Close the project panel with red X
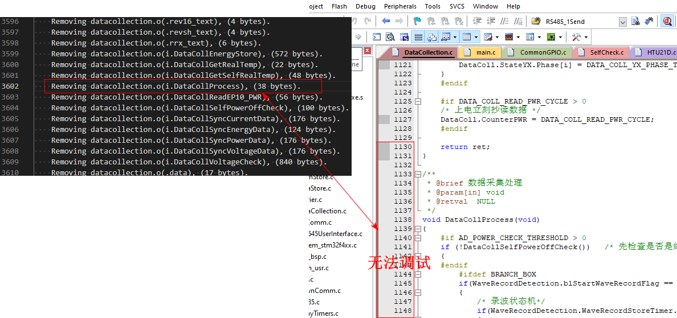The width and height of the screenshot is (677, 318). point(368,51)
